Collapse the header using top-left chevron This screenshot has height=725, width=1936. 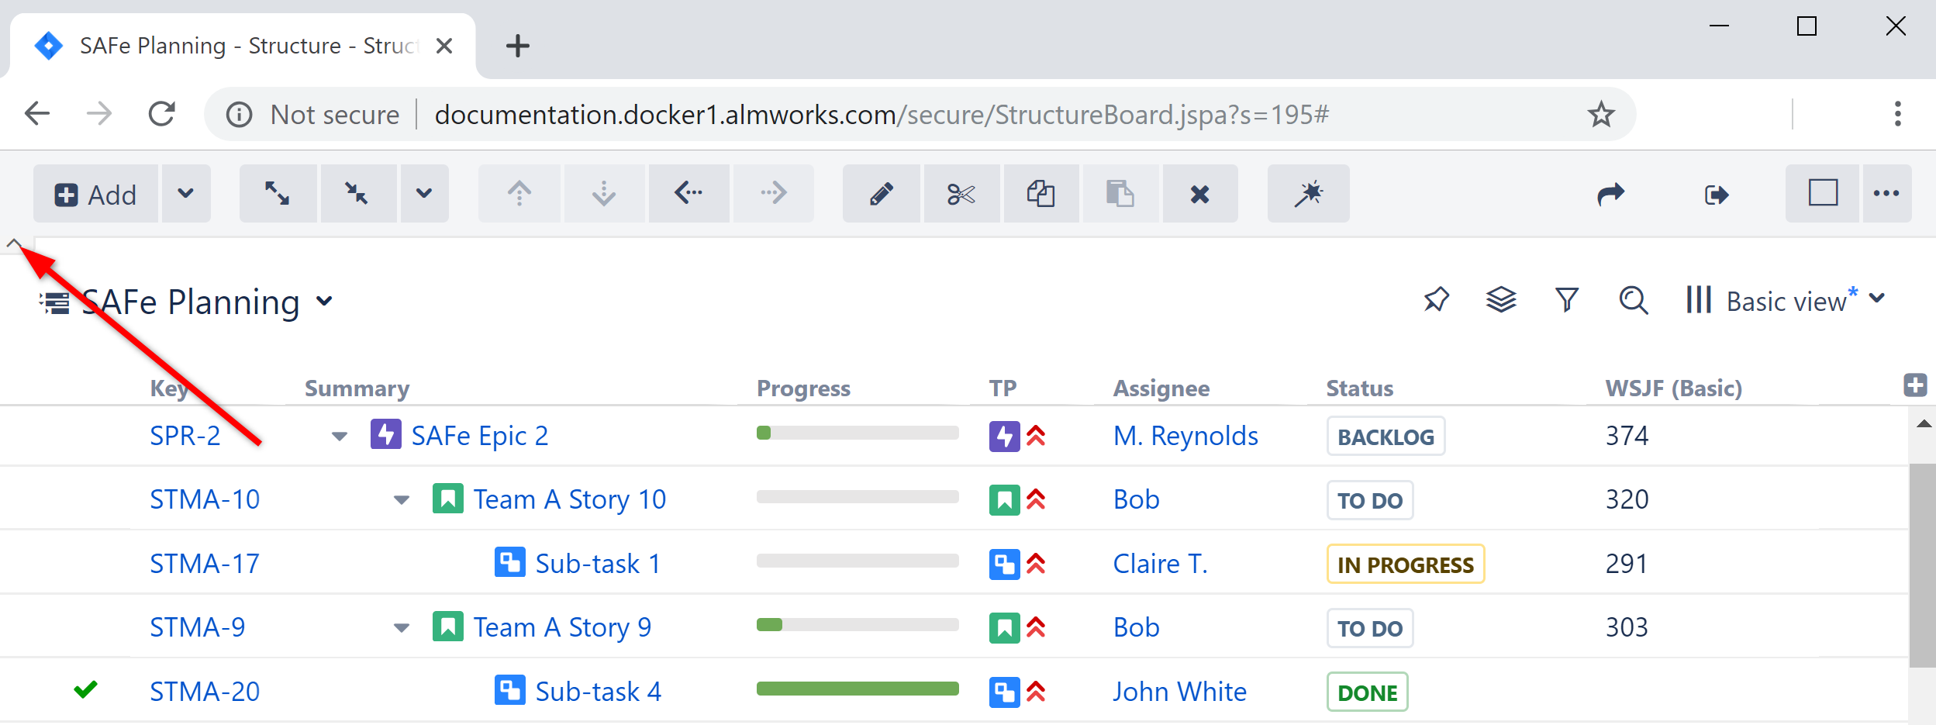pyautogui.click(x=14, y=243)
